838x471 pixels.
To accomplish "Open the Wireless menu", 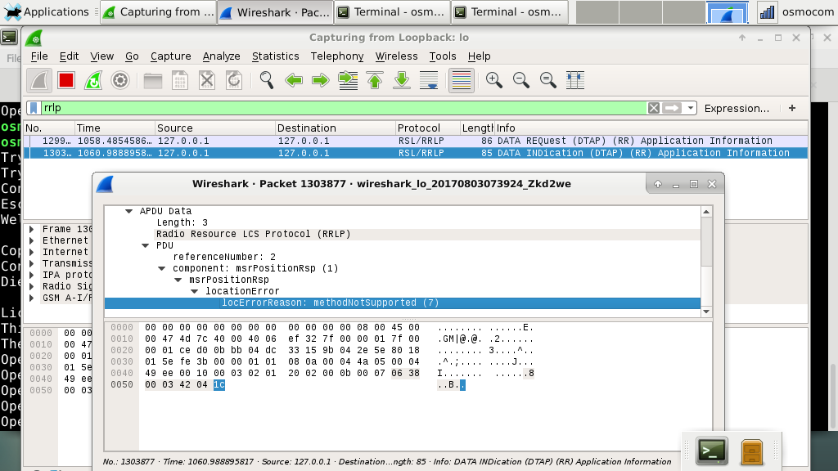I will point(397,56).
